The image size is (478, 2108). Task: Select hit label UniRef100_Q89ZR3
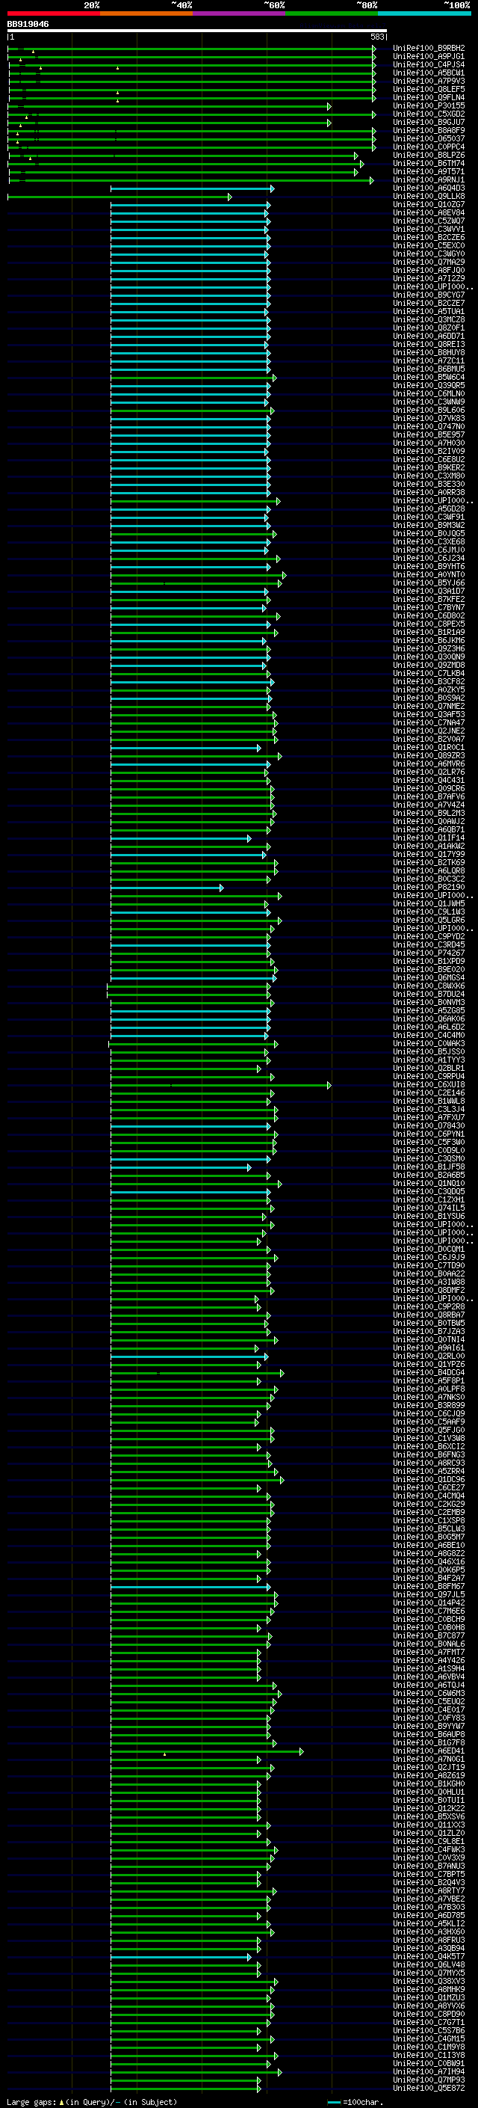pyautogui.click(x=429, y=755)
